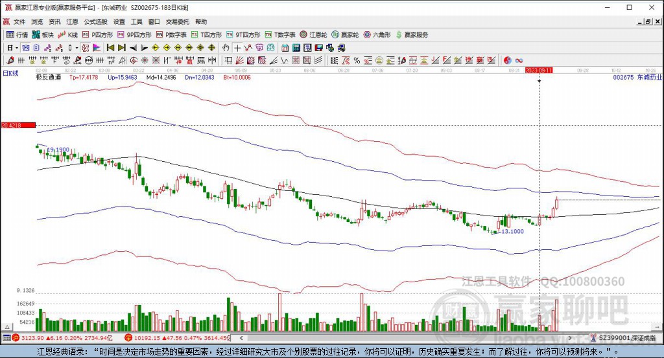
Task: Click the red-blue yin-yang icon
Action: tap(507, 60)
